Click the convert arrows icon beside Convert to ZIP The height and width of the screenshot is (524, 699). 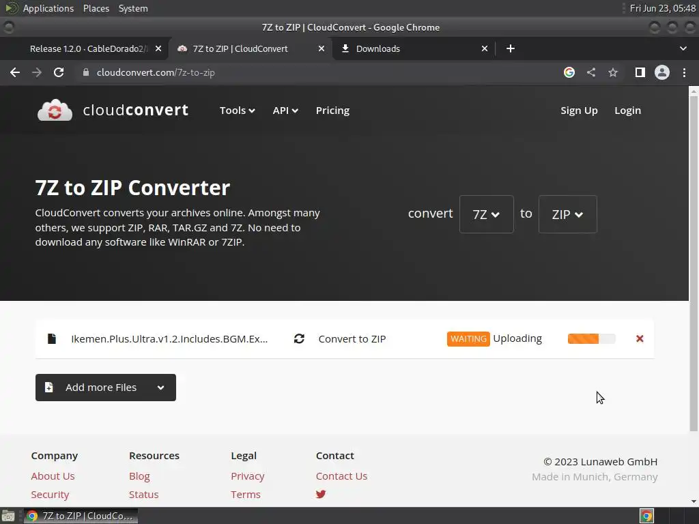point(299,338)
